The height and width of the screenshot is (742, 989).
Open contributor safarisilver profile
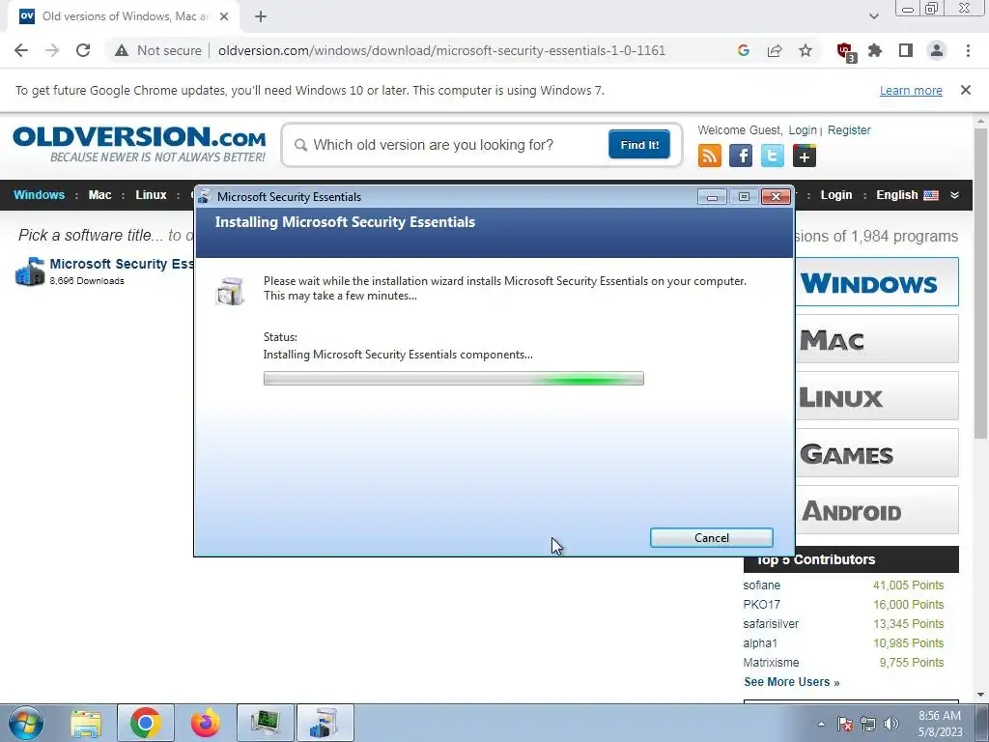pos(771,624)
